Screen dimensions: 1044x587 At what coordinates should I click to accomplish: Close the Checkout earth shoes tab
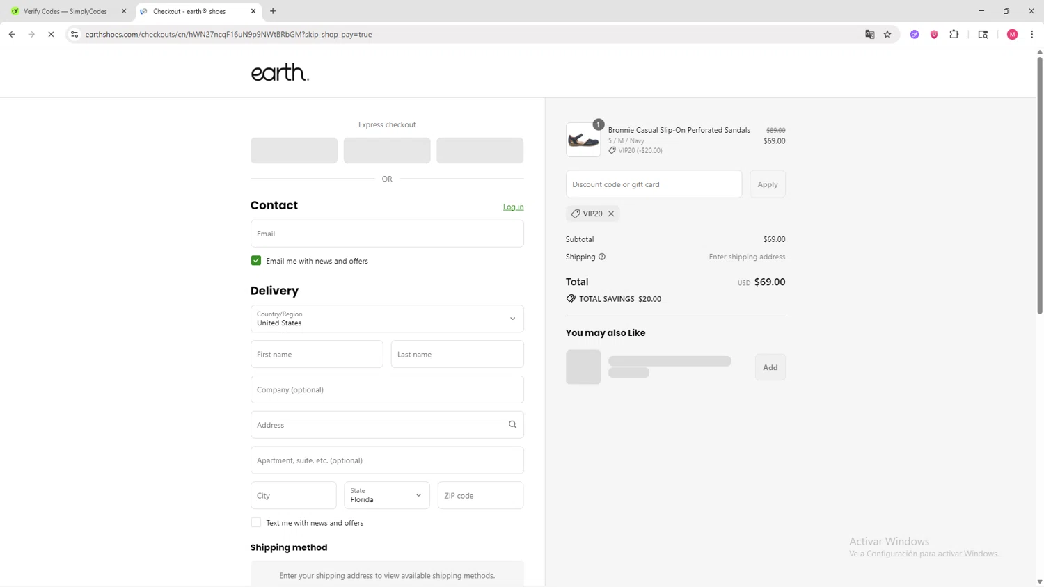[253, 11]
